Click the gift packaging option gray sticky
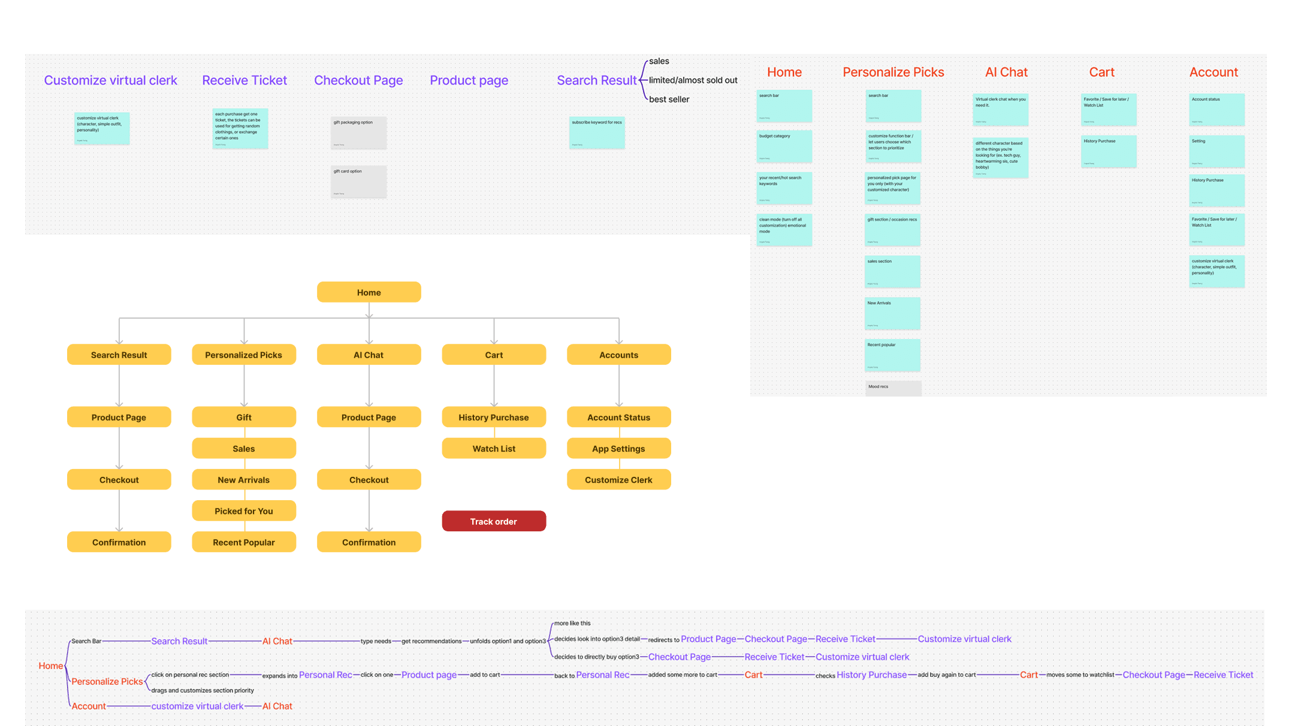Image resolution: width=1292 pixels, height=726 pixels. (358, 132)
